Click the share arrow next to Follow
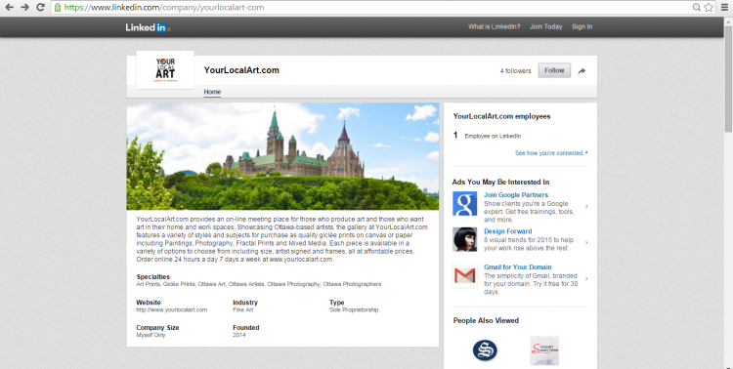The width and height of the screenshot is (733, 369). click(582, 71)
